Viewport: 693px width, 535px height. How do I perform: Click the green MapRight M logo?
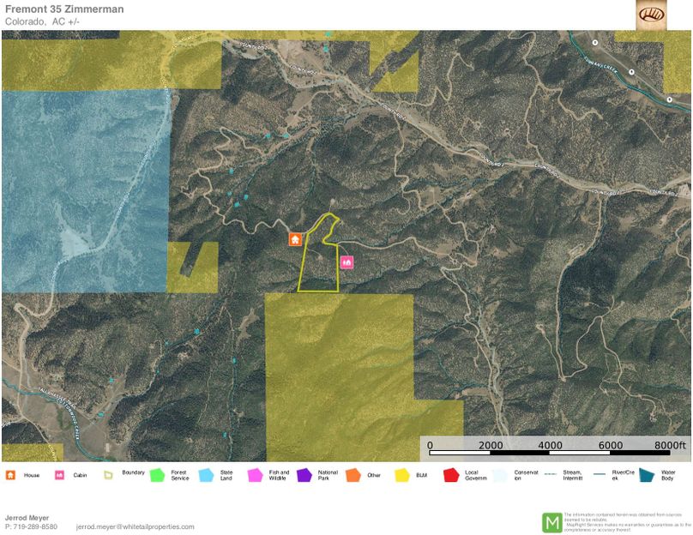coord(551,521)
